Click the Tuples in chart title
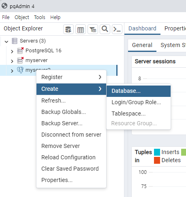The width and height of the screenshot is (186, 197). tap(143, 156)
